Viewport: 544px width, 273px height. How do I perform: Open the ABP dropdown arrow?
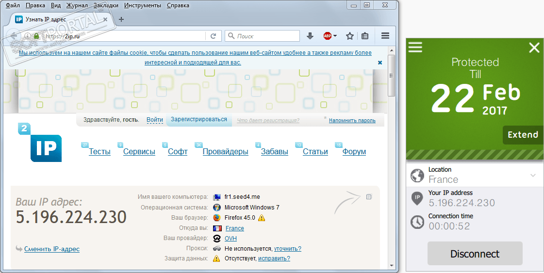tap(335, 36)
